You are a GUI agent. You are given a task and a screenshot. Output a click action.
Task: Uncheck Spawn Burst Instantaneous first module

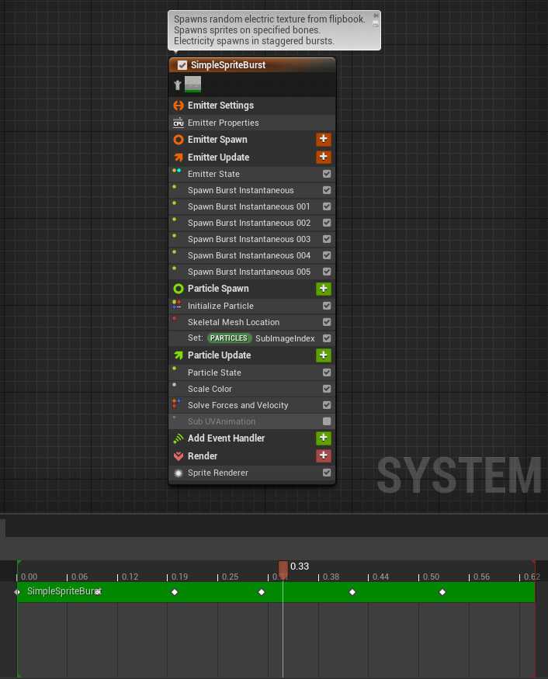pos(327,190)
